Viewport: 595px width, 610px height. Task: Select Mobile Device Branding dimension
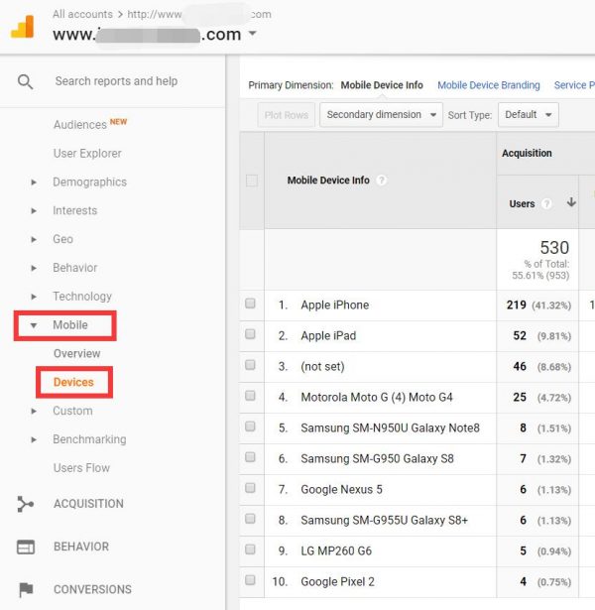tap(488, 85)
